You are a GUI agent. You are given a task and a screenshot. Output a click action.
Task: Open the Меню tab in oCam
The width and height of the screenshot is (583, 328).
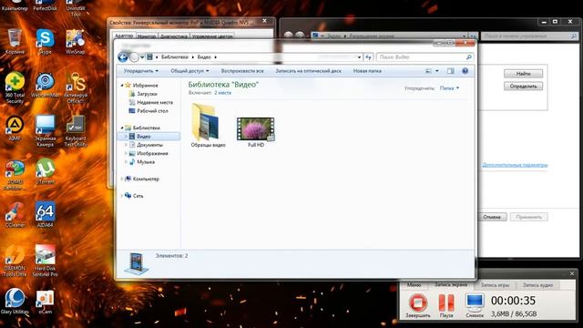pos(414,285)
